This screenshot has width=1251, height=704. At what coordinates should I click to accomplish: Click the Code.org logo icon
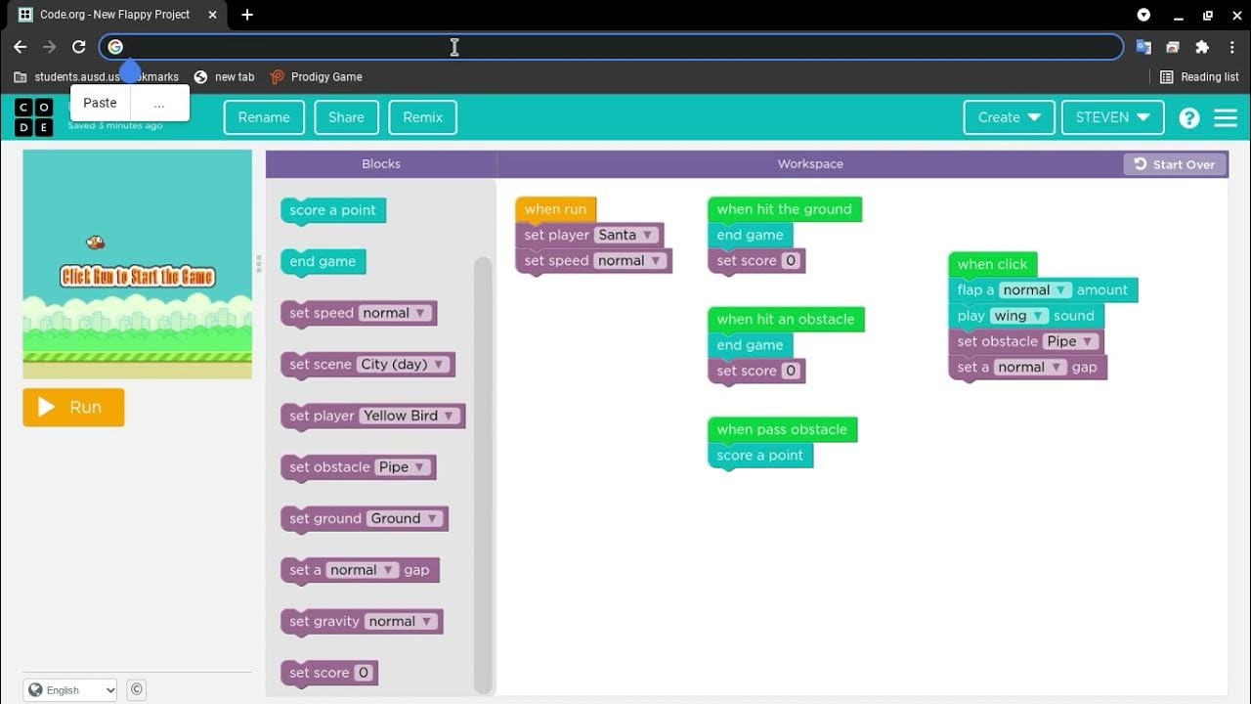[x=34, y=117]
